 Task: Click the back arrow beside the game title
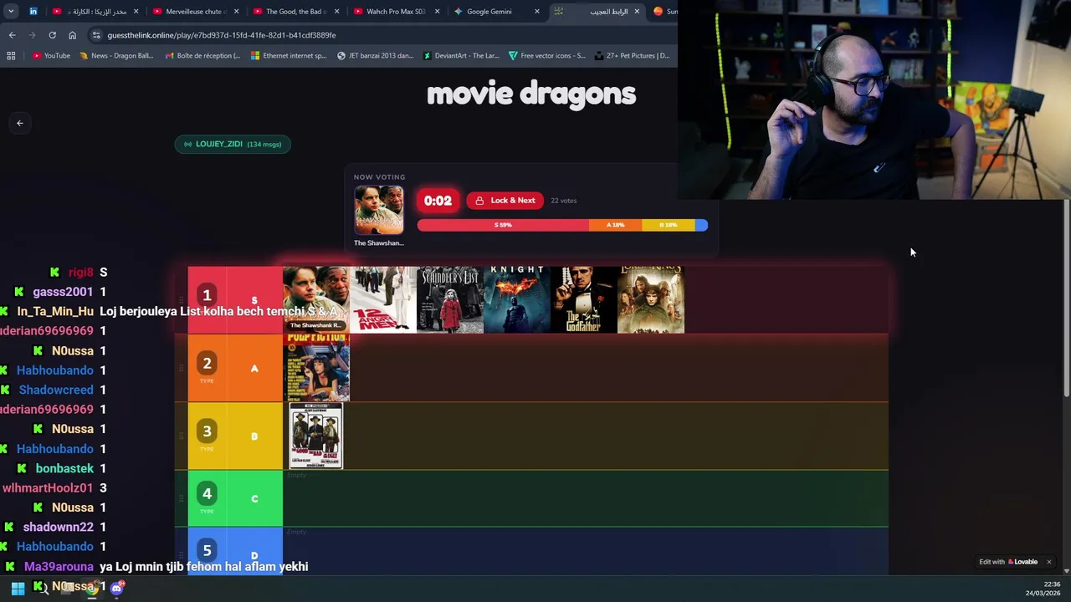20,123
